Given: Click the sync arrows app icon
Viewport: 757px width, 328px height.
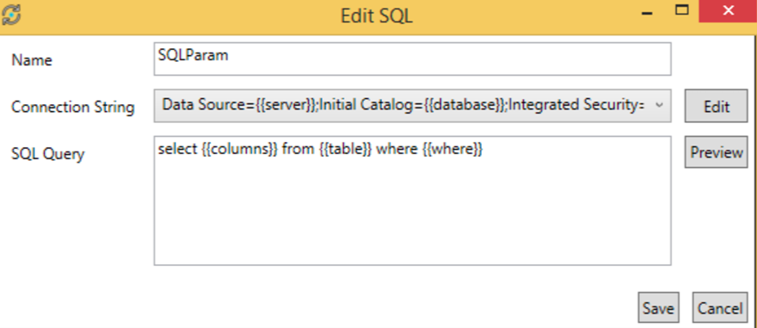Looking at the screenshot, I should [x=11, y=16].
